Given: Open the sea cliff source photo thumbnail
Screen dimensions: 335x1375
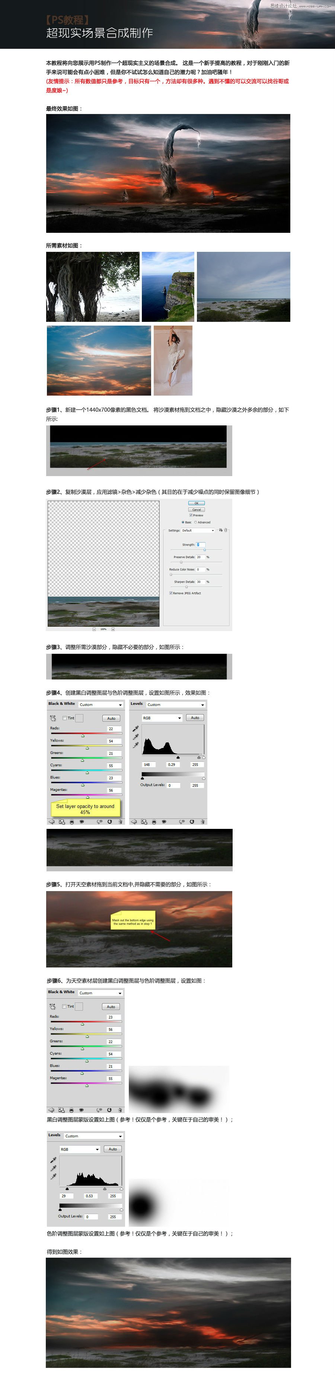Looking at the screenshot, I should 167,286.
